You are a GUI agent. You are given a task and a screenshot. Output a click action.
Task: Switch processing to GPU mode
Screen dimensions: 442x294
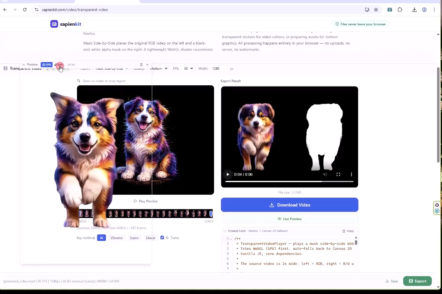coord(60,65)
